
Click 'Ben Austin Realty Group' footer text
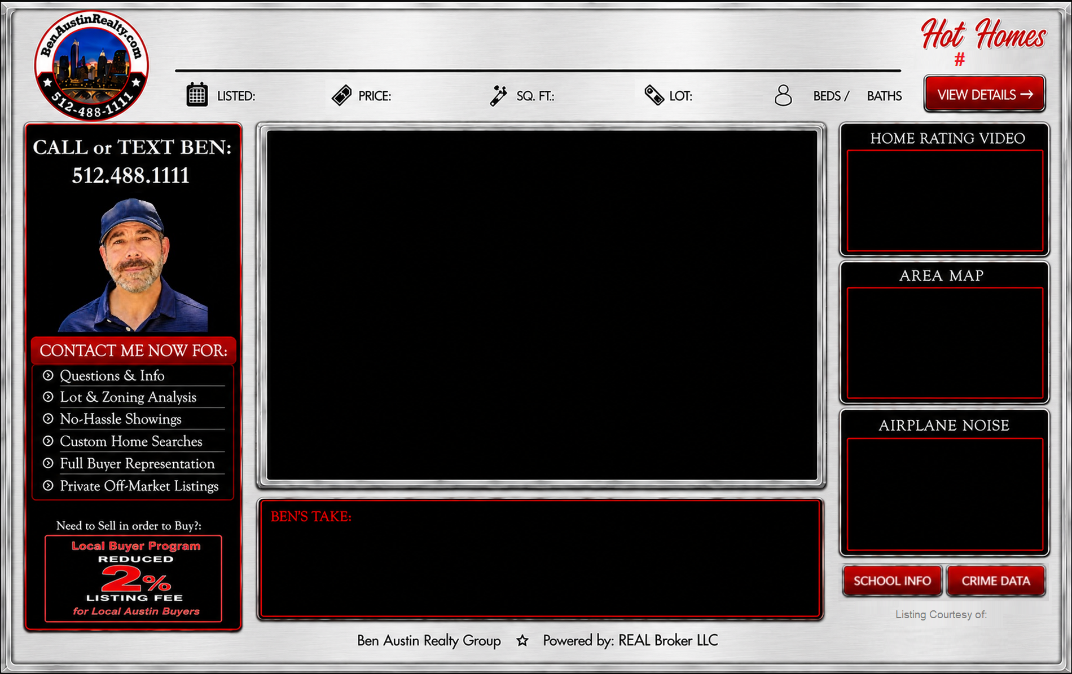tap(429, 641)
